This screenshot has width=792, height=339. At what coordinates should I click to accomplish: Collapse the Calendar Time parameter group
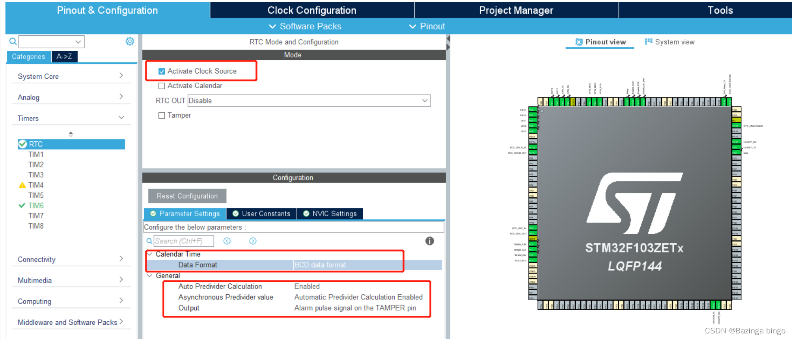point(150,254)
